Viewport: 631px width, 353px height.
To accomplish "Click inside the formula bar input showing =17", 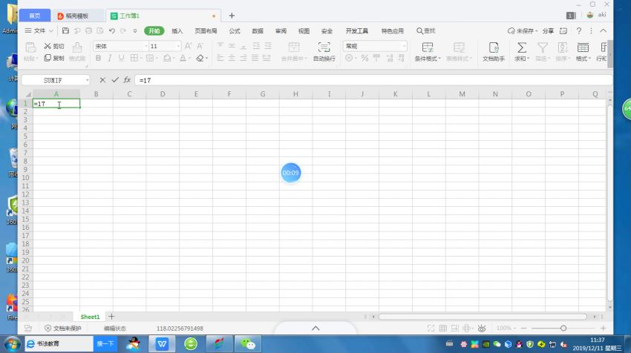I will [x=297, y=80].
